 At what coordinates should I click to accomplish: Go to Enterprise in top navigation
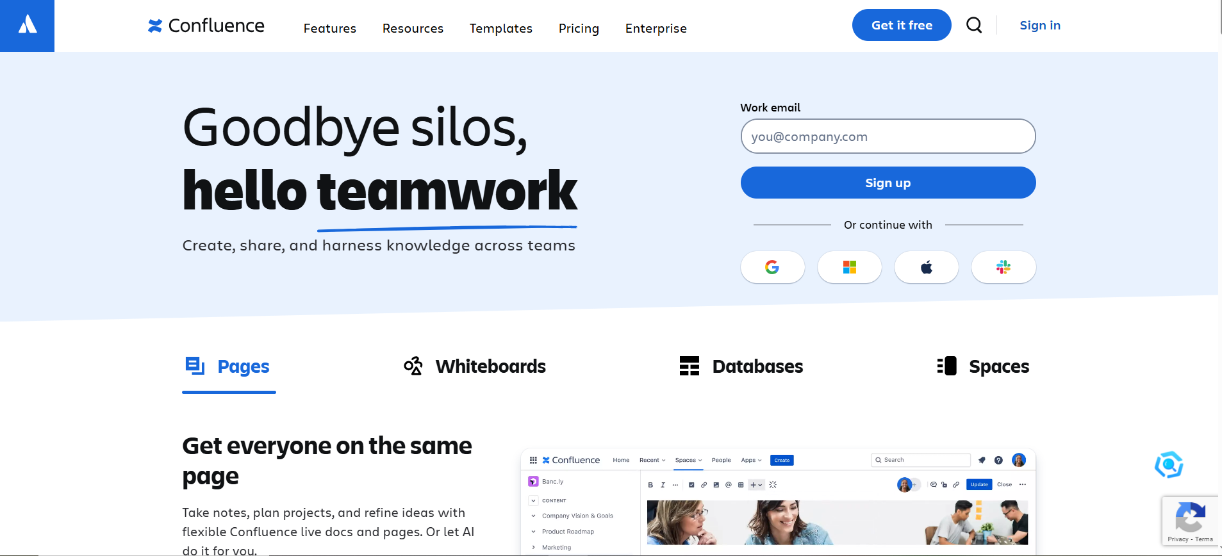click(656, 28)
